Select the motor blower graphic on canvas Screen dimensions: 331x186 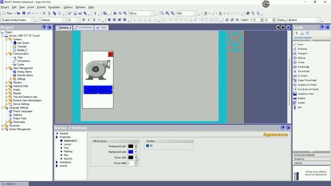pos(98,70)
